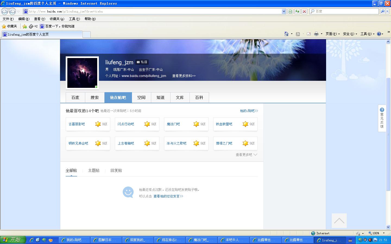Open the 编辑 menu
This screenshot has width=391, height=244.
pyautogui.click(x=24, y=19)
